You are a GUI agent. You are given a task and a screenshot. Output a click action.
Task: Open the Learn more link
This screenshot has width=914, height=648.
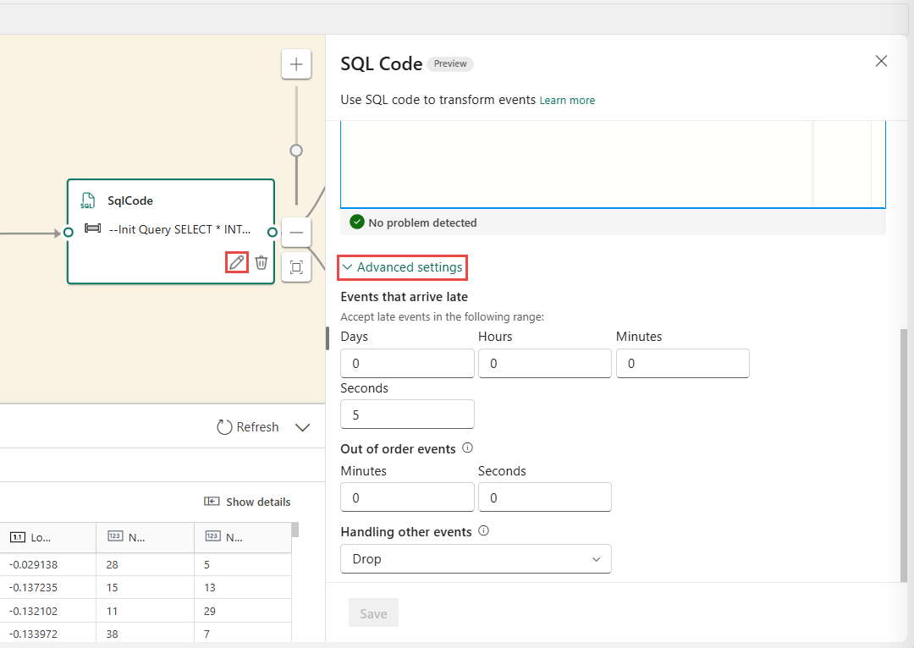[567, 100]
